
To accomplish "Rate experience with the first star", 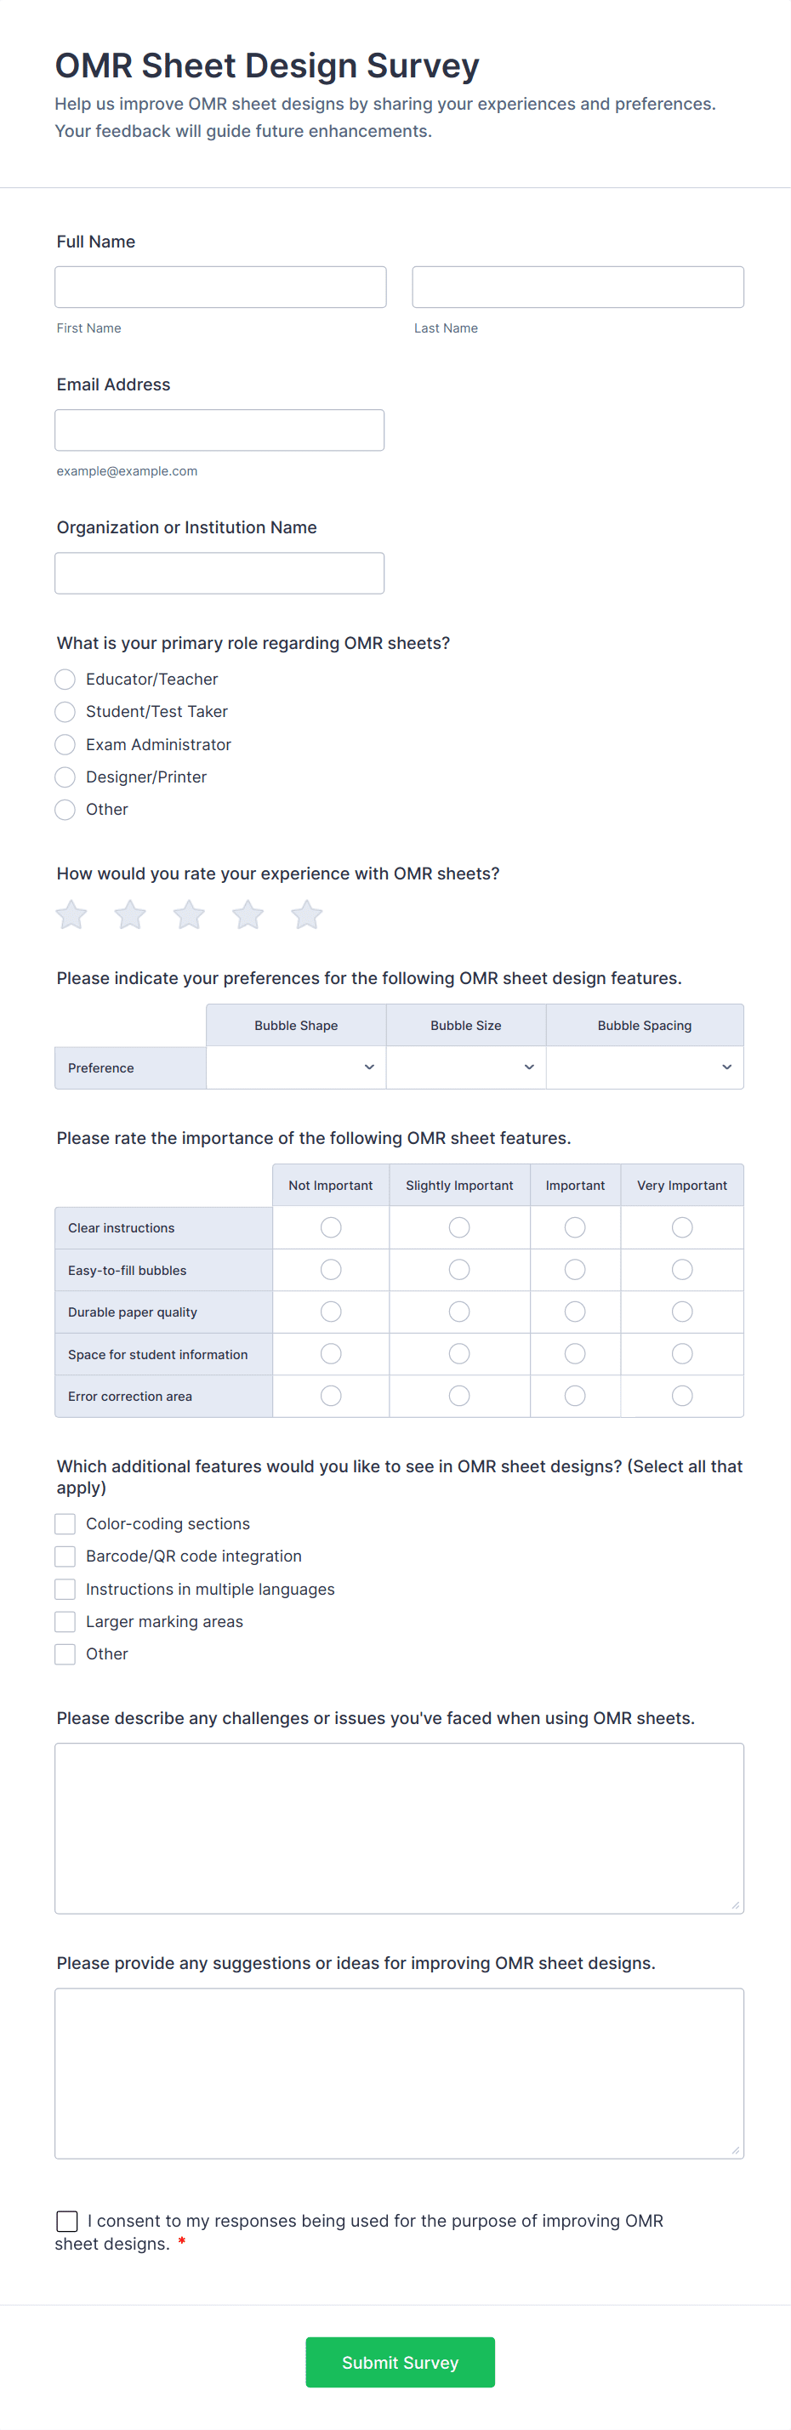I will pyautogui.click(x=71, y=914).
